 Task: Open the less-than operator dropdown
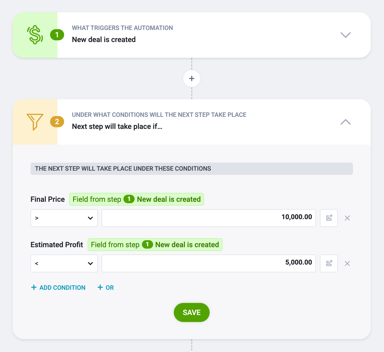[64, 263]
